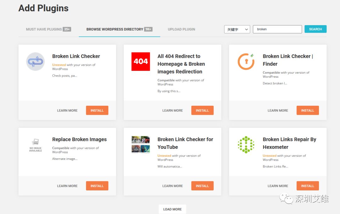The image size is (340, 214).
Task: Click the Broken Link Checker chain icon
Action: pyautogui.click(x=35, y=62)
